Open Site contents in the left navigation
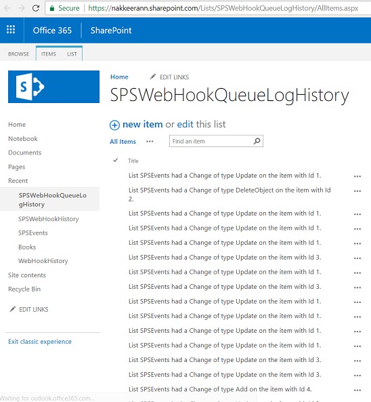The width and height of the screenshot is (371, 402). pos(27,275)
